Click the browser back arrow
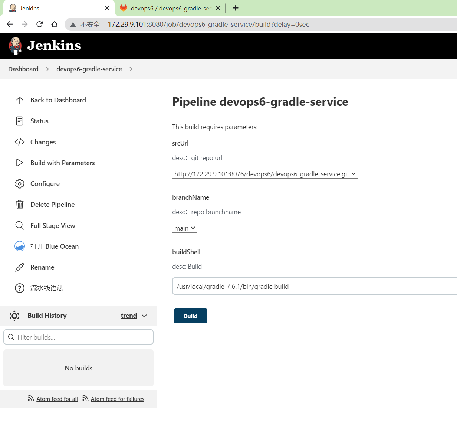457x431 pixels. [10, 24]
